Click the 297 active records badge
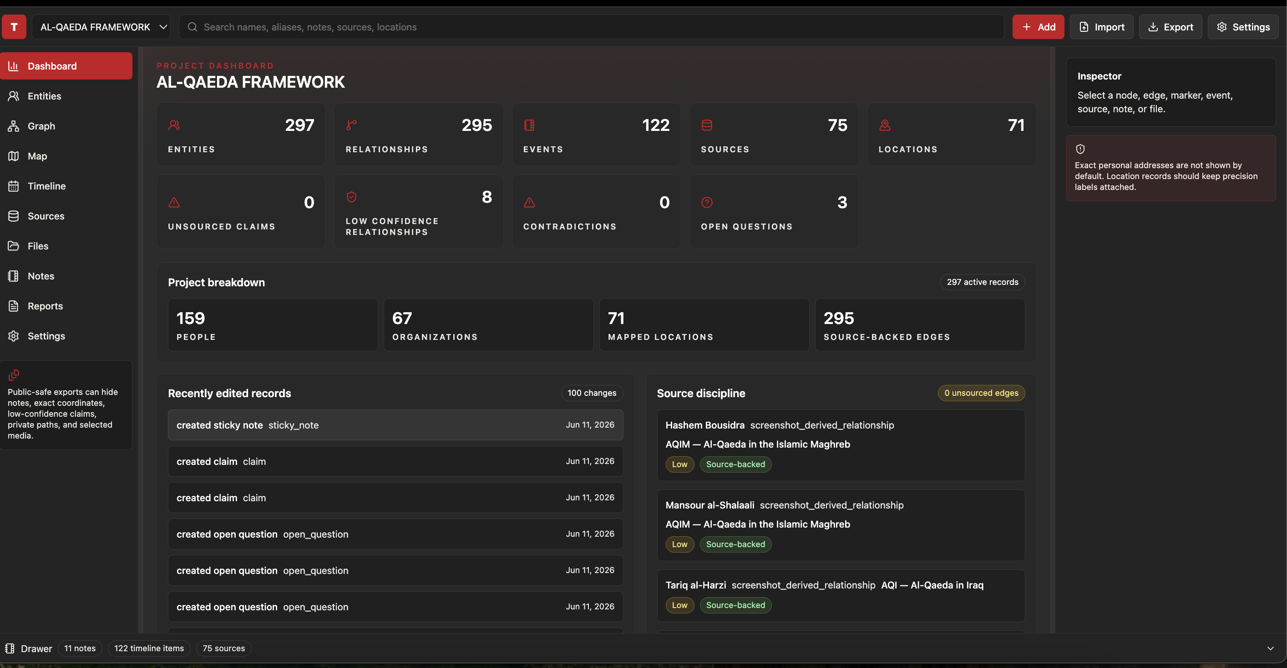The width and height of the screenshot is (1287, 668). click(x=982, y=282)
